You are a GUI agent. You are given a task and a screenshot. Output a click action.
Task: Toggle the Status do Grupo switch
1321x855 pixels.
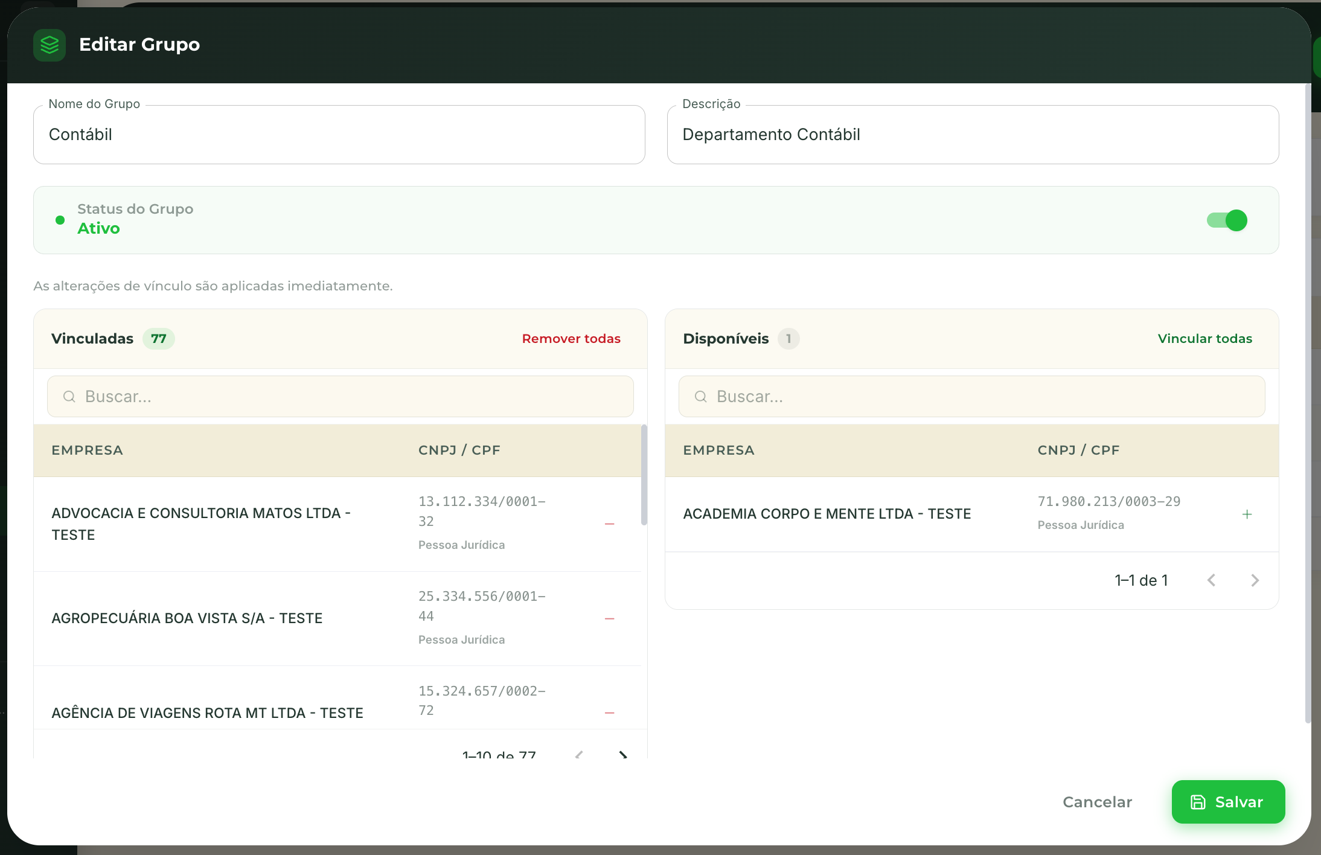click(1227, 220)
